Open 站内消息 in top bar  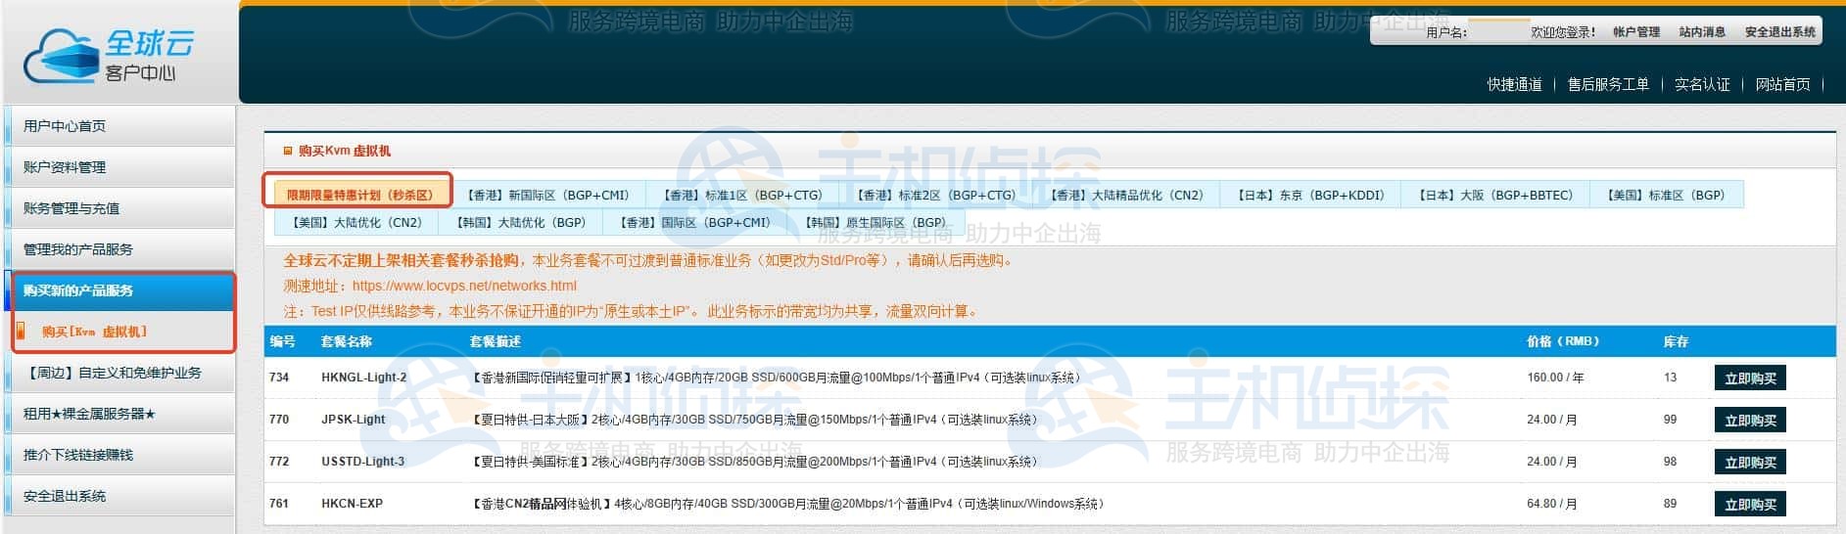1702,32
